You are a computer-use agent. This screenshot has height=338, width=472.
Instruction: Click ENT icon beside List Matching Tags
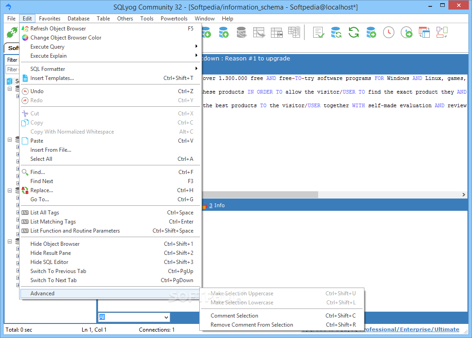(25, 222)
